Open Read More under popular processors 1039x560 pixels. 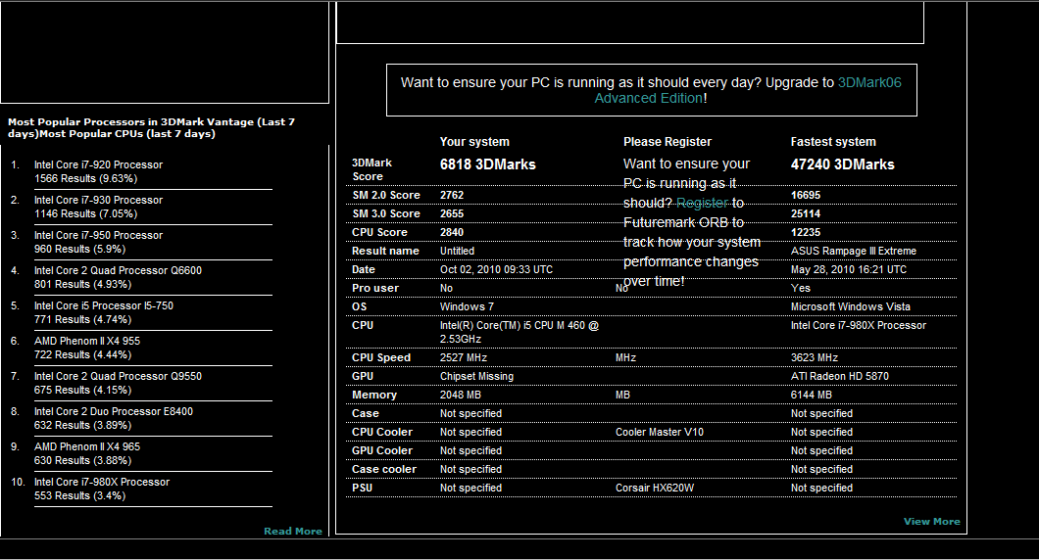(293, 531)
